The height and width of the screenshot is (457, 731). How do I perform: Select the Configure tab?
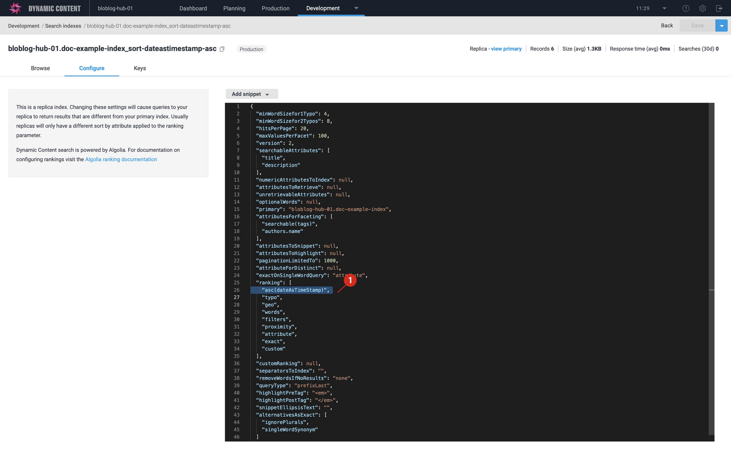92,68
